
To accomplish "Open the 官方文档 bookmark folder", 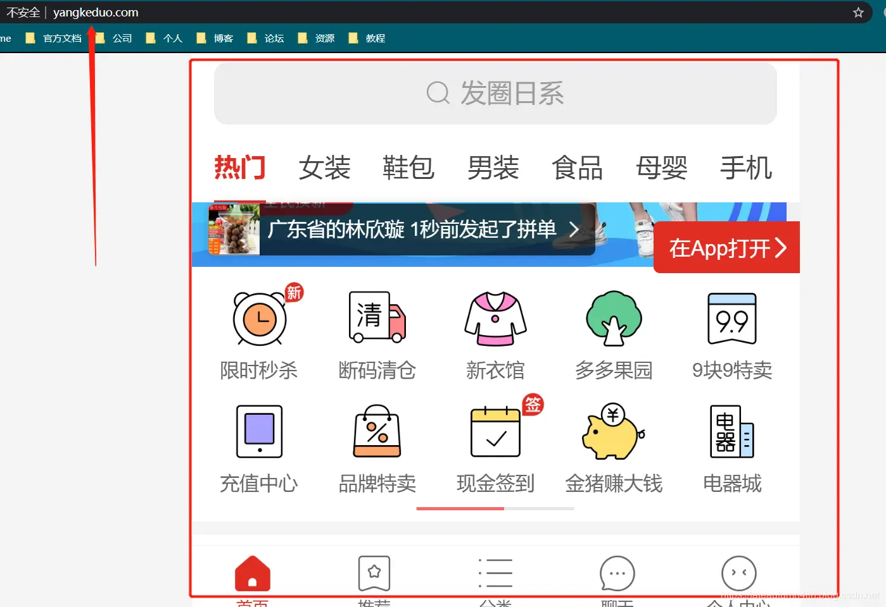I will (x=54, y=38).
